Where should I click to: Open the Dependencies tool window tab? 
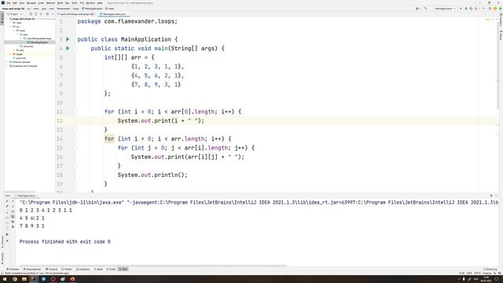click(x=32, y=269)
